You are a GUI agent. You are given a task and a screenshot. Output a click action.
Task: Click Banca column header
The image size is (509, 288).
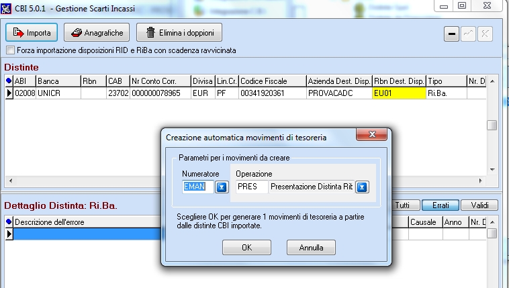58,81
